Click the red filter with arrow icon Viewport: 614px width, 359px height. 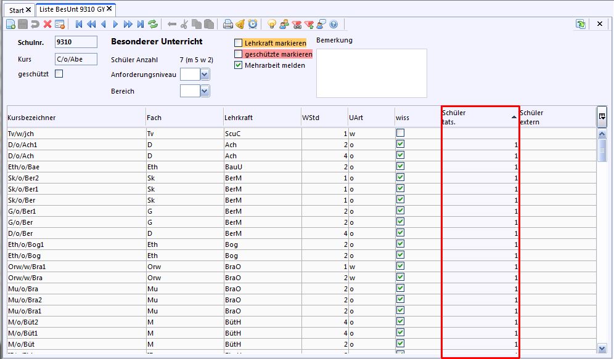pos(309,24)
